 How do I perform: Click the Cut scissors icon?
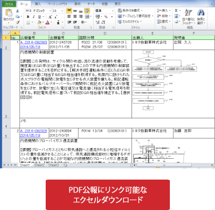pyautogui.click(x=17, y=11)
